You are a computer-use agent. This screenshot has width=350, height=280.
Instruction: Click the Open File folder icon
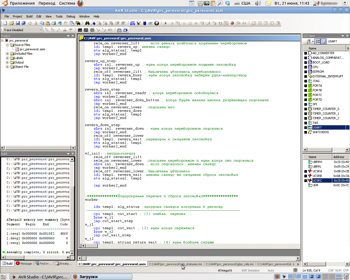click(11, 23)
